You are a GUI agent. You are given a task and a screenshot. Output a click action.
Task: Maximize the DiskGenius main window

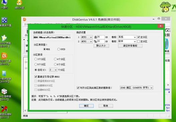[x=159, y=19]
